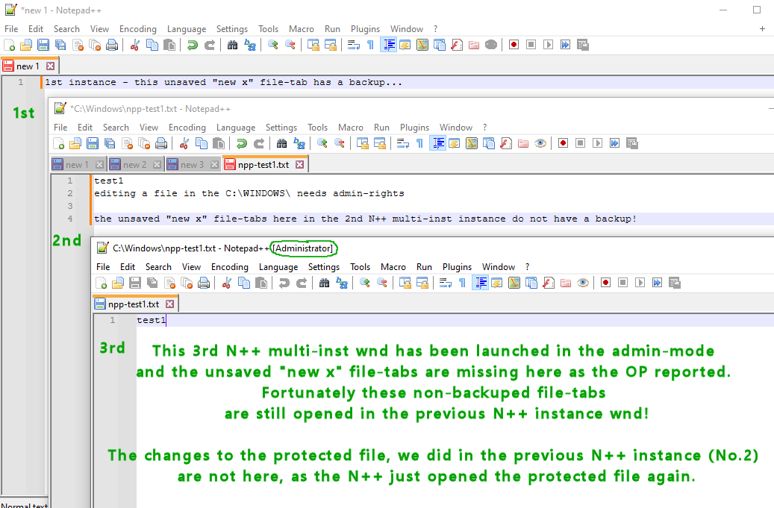Click Cut icon in Administrator window toolbar
Screen dimensions: 774x508
pos(227,283)
